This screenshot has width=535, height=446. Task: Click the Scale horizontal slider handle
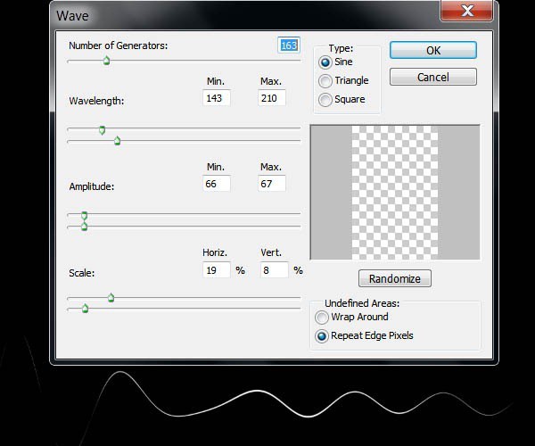111,297
